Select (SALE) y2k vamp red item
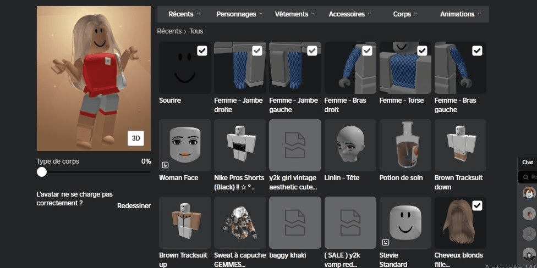537x268 pixels. coord(350,222)
